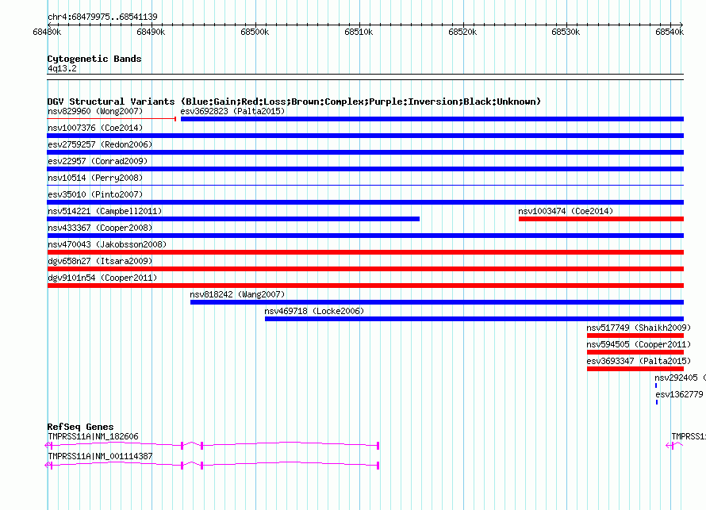Click the small esv1362779 variant marker

pyautogui.click(x=657, y=402)
